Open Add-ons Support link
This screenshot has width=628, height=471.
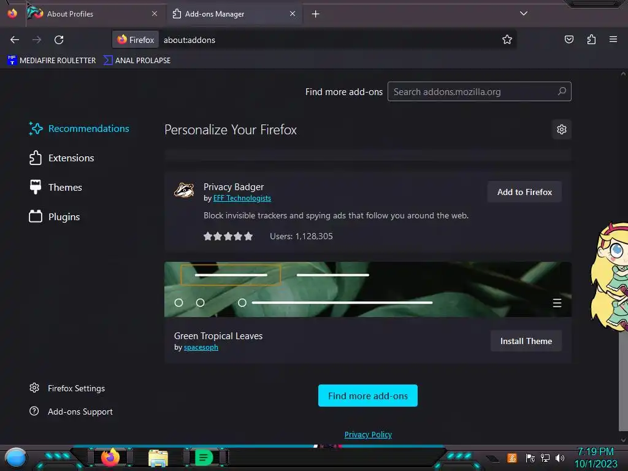71,412
